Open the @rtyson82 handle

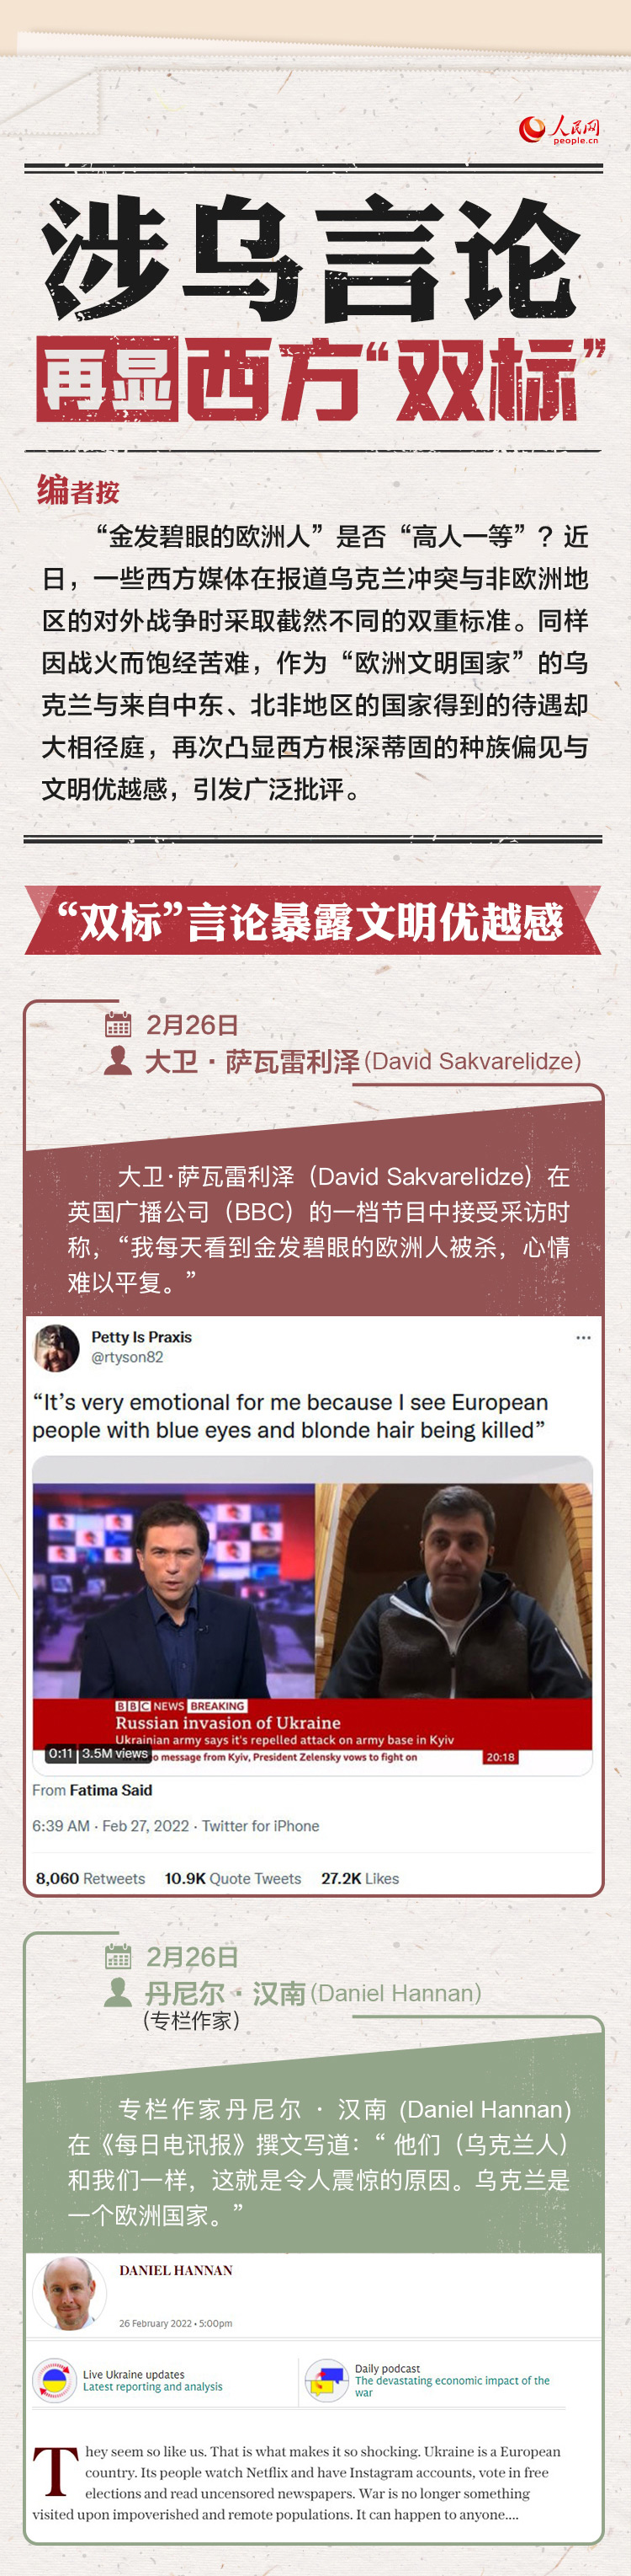click(x=127, y=1357)
